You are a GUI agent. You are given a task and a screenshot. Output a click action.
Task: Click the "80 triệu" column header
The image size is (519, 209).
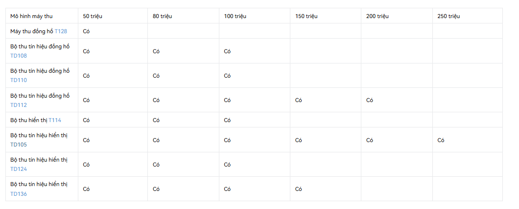pos(163,16)
